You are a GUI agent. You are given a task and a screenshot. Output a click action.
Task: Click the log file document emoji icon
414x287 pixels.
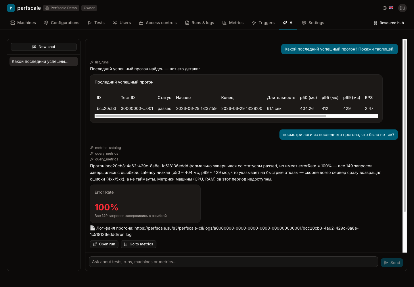pyautogui.click(x=93, y=228)
